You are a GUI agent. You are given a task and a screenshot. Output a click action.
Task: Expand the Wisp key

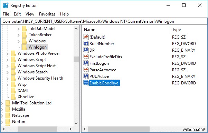click(x=8, y=85)
